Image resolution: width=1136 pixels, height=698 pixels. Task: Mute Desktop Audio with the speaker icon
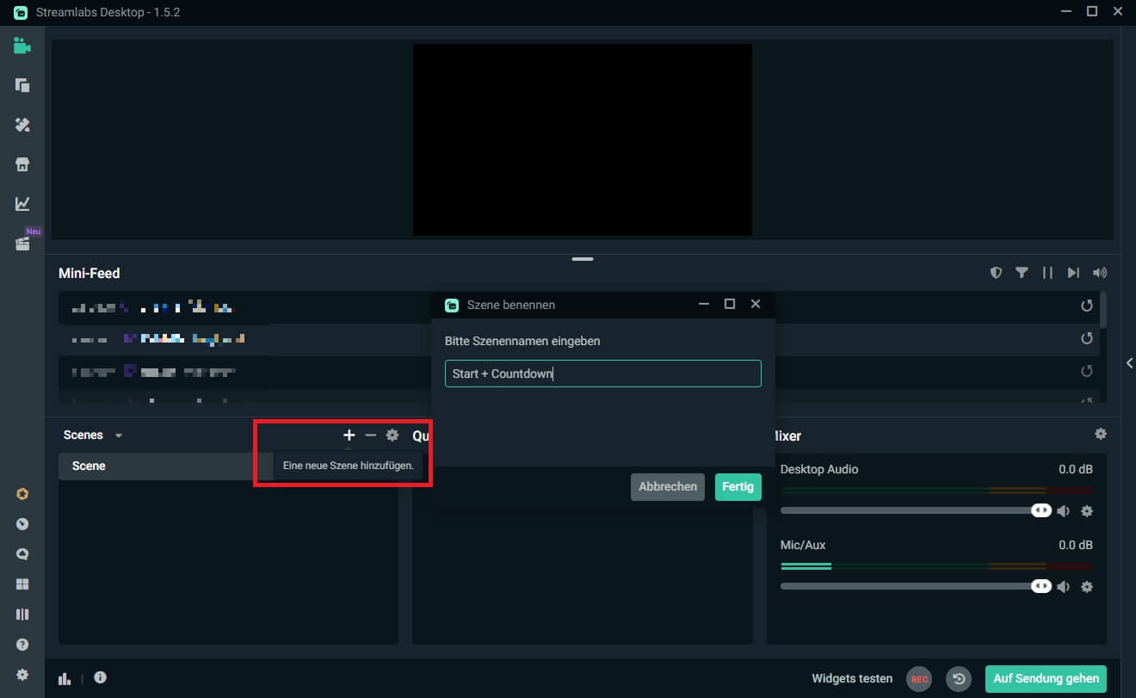[x=1064, y=510]
